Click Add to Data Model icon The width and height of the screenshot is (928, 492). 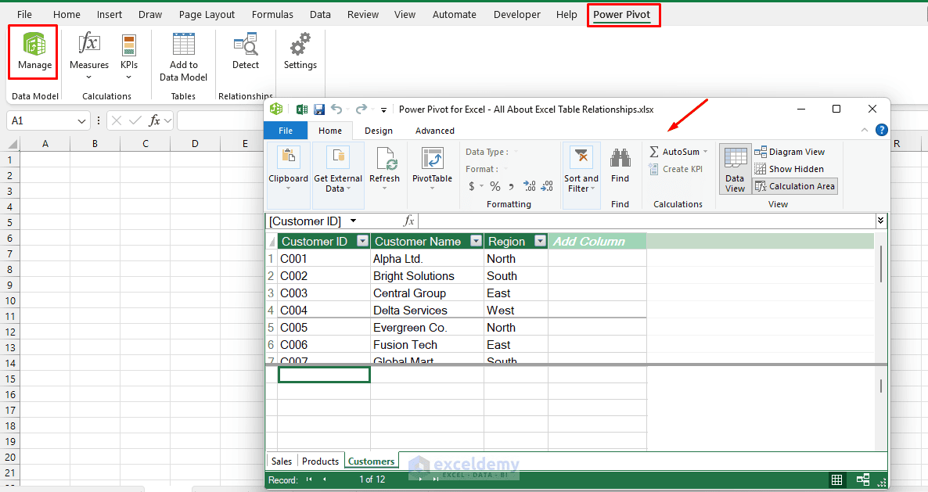click(x=183, y=45)
